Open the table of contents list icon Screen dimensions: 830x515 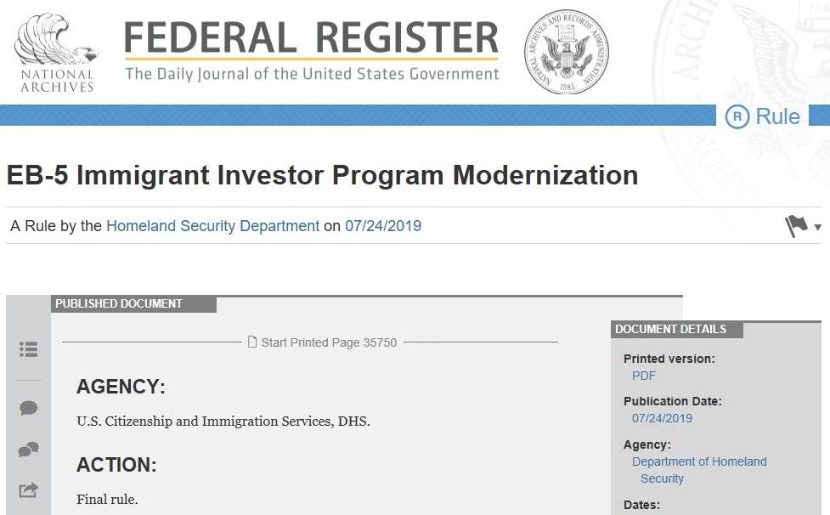(29, 349)
